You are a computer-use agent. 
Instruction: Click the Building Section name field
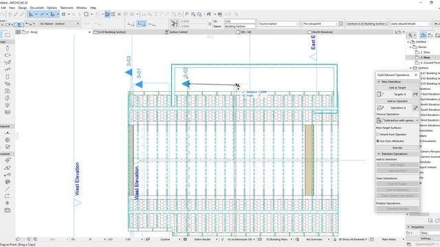click(240, 26)
